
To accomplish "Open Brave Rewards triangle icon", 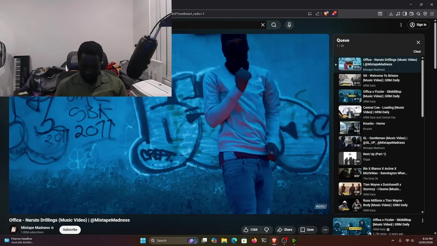I will (334, 14).
